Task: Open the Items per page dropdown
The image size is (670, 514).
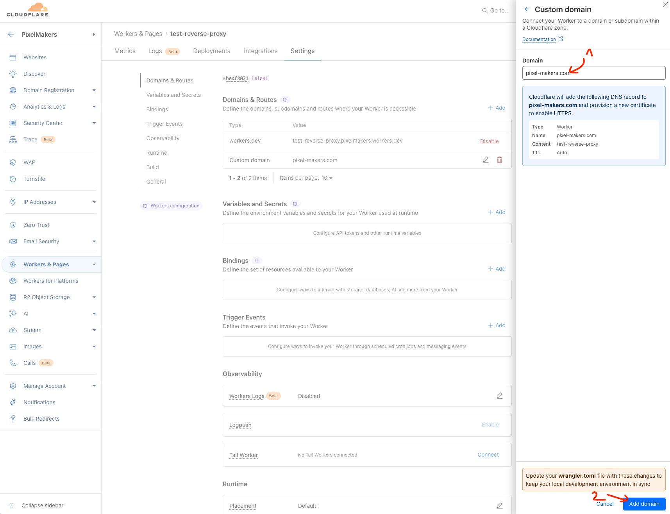Action: pyautogui.click(x=327, y=178)
